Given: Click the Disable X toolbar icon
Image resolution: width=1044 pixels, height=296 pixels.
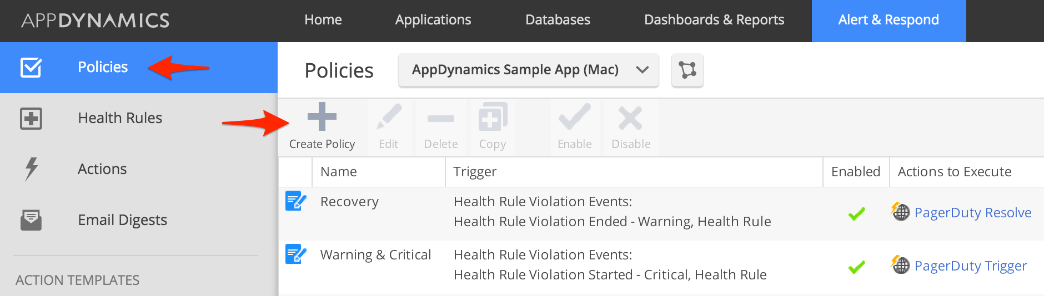Looking at the screenshot, I should click(x=630, y=117).
